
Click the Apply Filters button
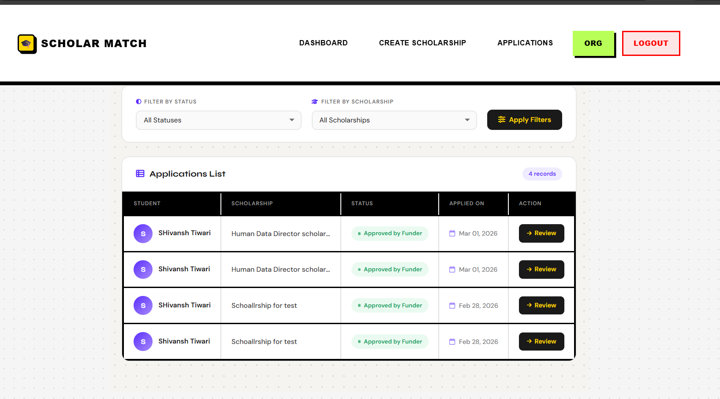click(x=525, y=120)
